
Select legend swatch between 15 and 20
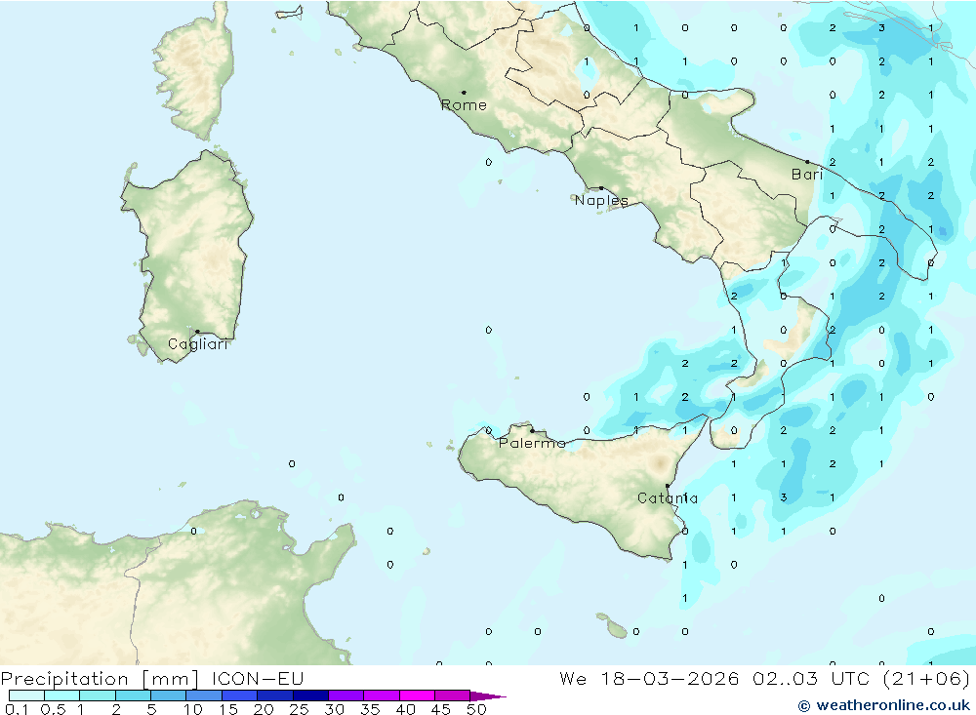point(240,695)
